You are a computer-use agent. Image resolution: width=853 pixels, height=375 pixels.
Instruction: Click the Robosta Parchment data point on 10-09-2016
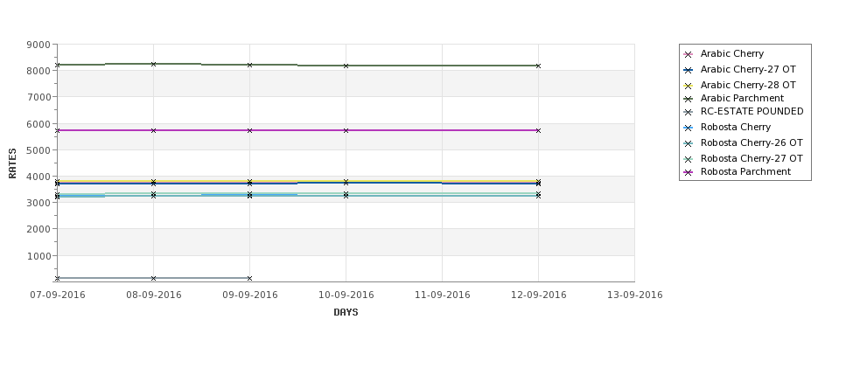pyautogui.click(x=346, y=130)
